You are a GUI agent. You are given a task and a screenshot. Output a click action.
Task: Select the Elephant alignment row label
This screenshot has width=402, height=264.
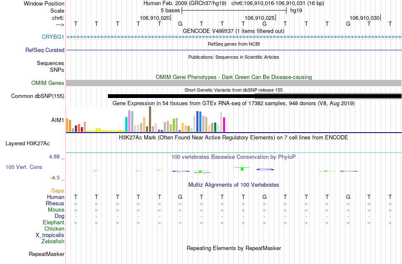coord(53,222)
